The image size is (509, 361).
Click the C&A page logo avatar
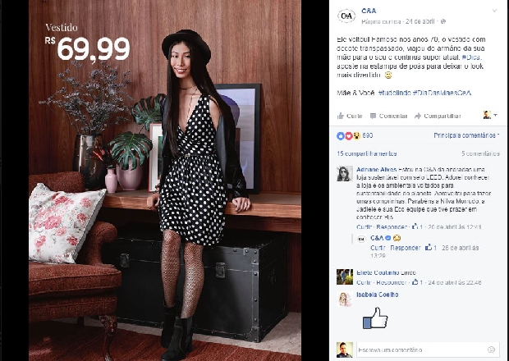pyautogui.click(x=346, y=16)
